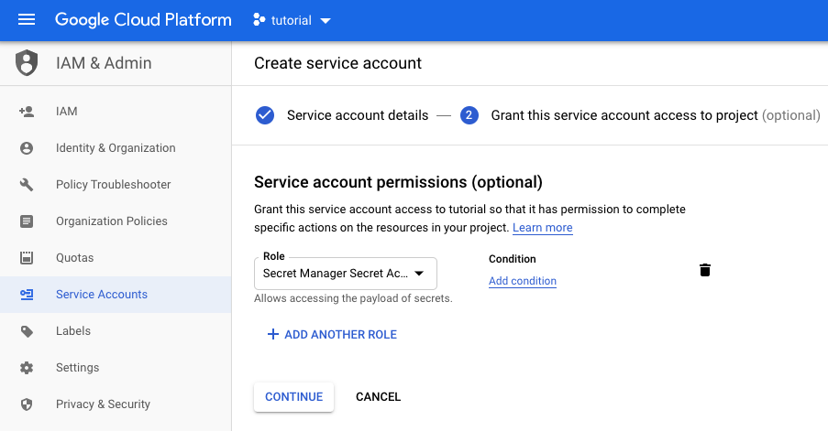
Task: Click the completed step checkmark icon
Action: (265, 115)
